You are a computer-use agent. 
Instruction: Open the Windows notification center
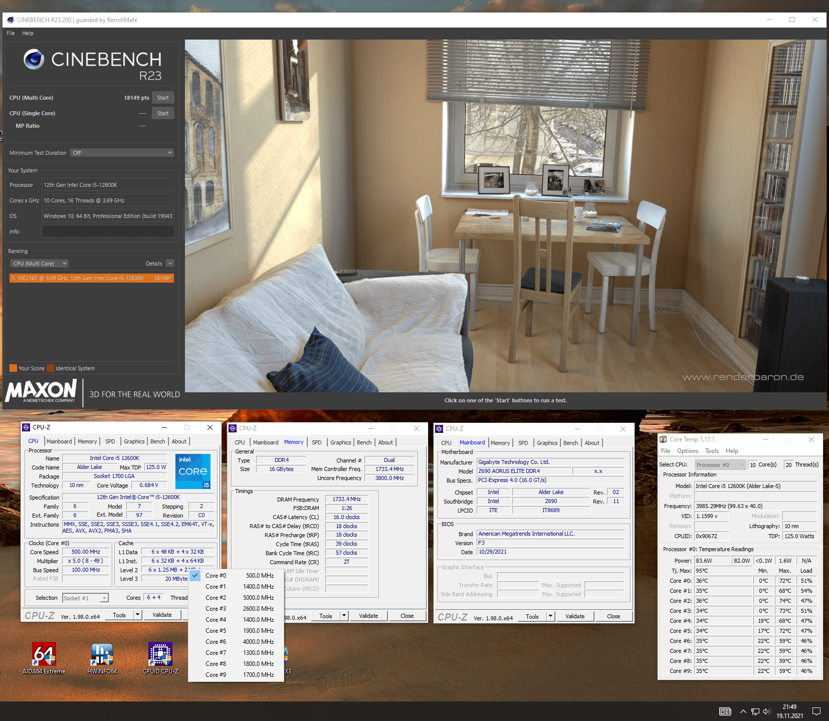816,711
